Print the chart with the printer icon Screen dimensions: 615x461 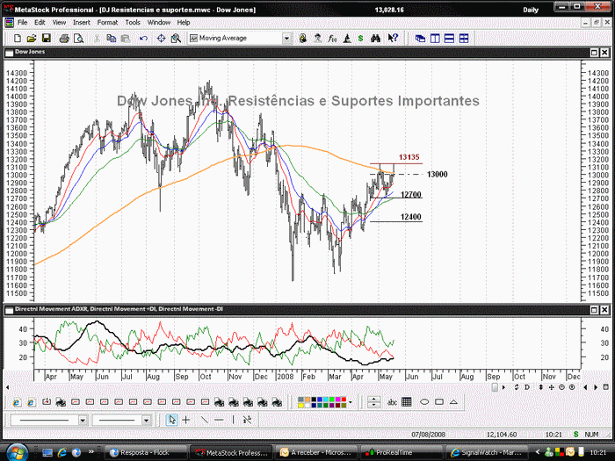point(64,39)
